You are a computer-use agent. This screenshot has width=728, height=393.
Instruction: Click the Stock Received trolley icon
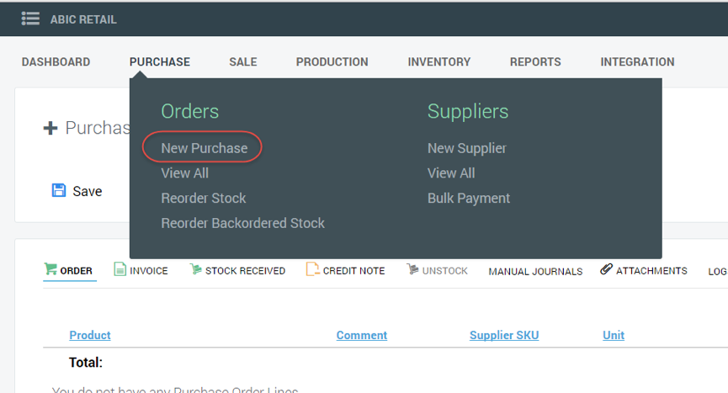tap(195, 269)
